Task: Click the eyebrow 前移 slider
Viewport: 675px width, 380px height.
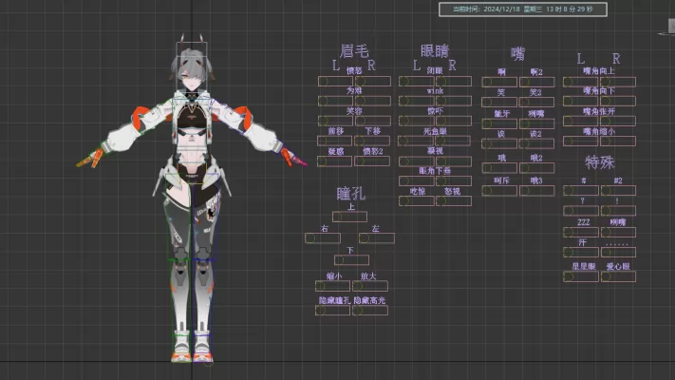Action: click(x=323, y=141)
